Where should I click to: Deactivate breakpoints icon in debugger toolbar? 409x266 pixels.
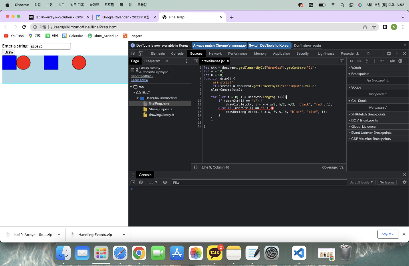392,61
